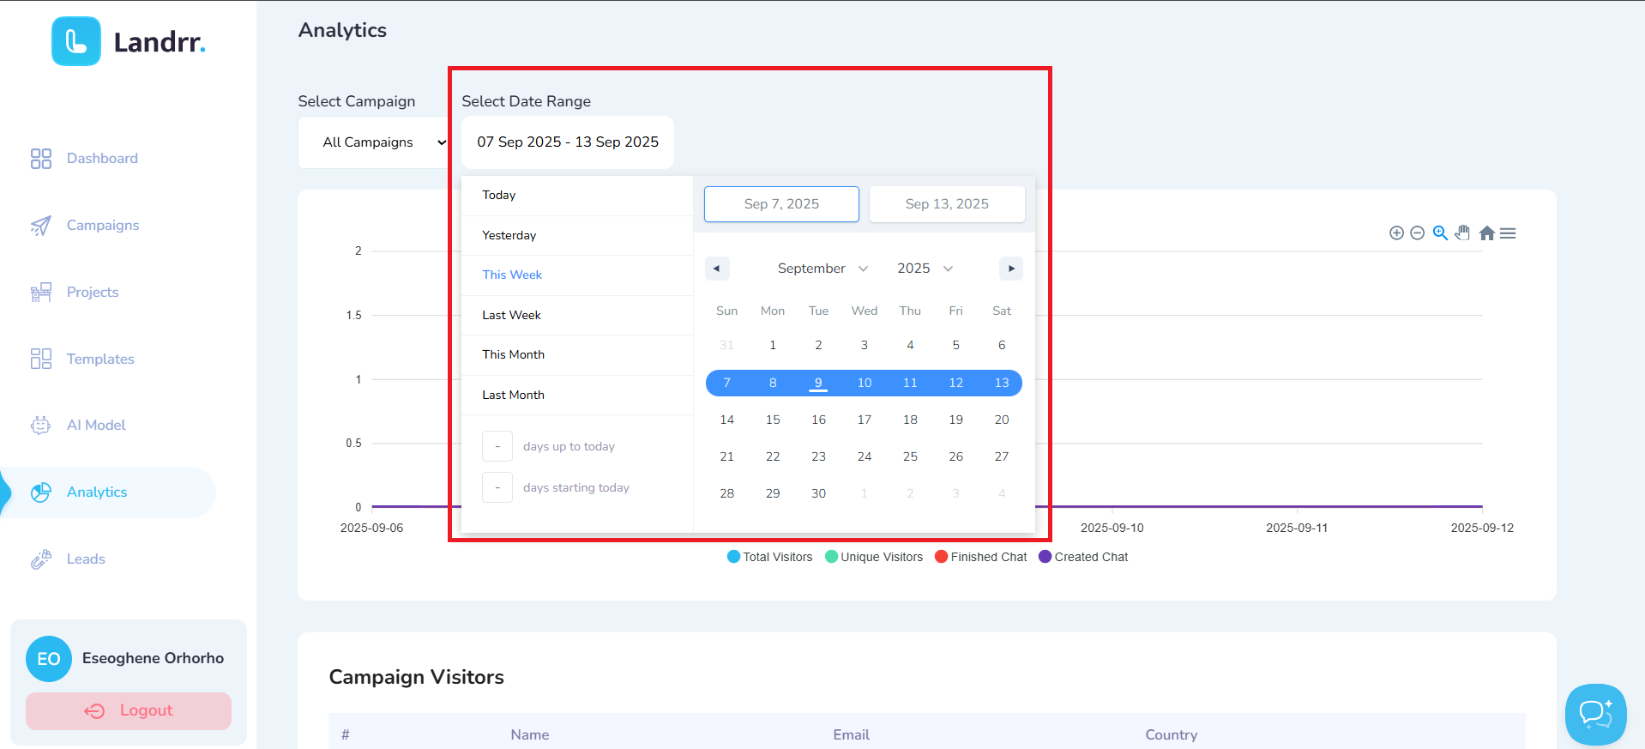Select the Last Week preset

[577, 315]
